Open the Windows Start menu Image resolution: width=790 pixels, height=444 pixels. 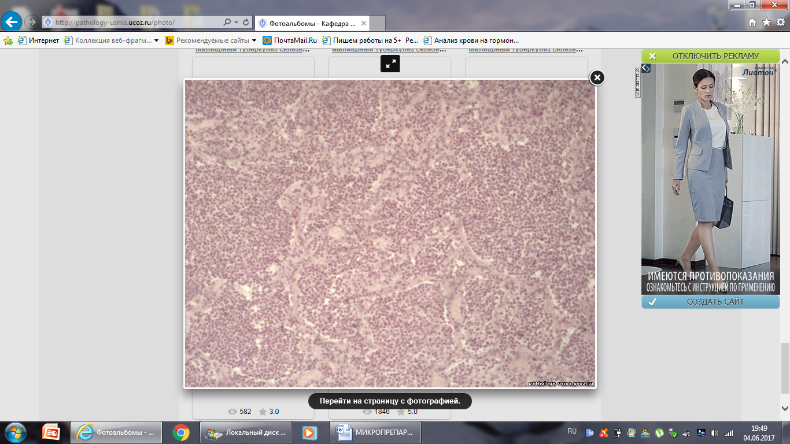tap(15, 432)
